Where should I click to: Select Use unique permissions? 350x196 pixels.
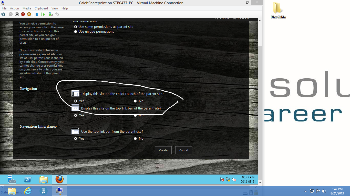[76, 32]
